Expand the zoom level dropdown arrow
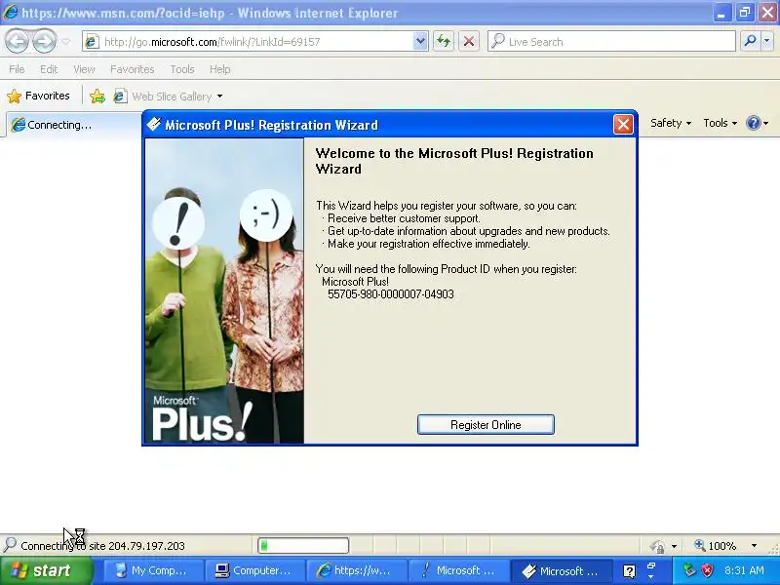 754,546
